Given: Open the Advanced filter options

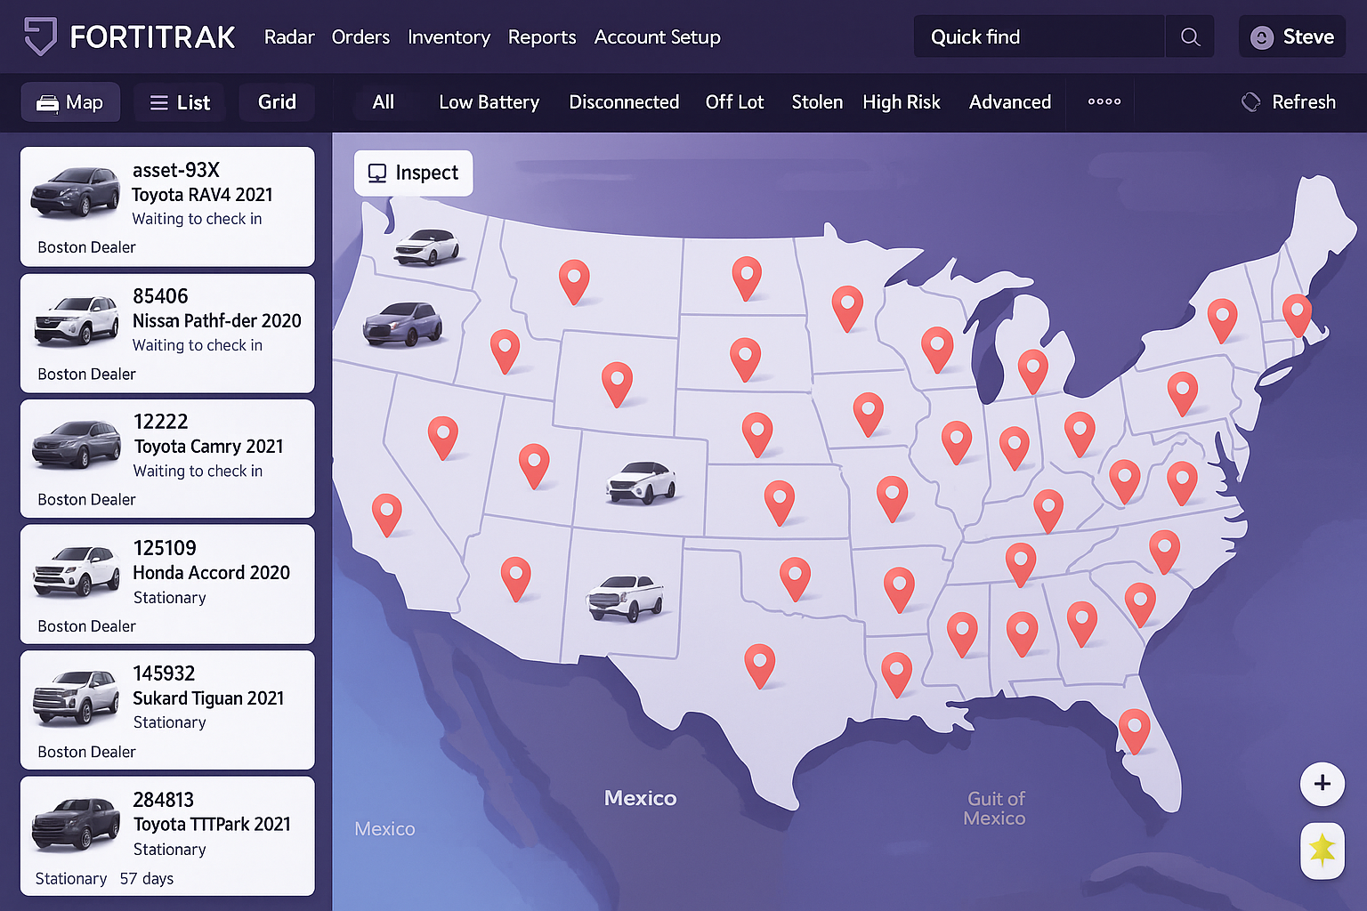Looking at the screenshot, I should [x=1009, y=102].
